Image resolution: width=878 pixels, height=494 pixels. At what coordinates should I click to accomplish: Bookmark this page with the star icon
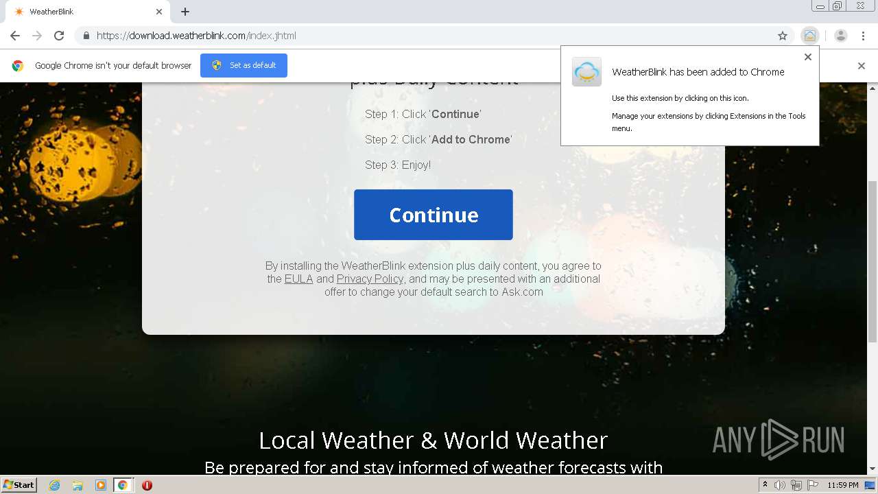[783, 36]
